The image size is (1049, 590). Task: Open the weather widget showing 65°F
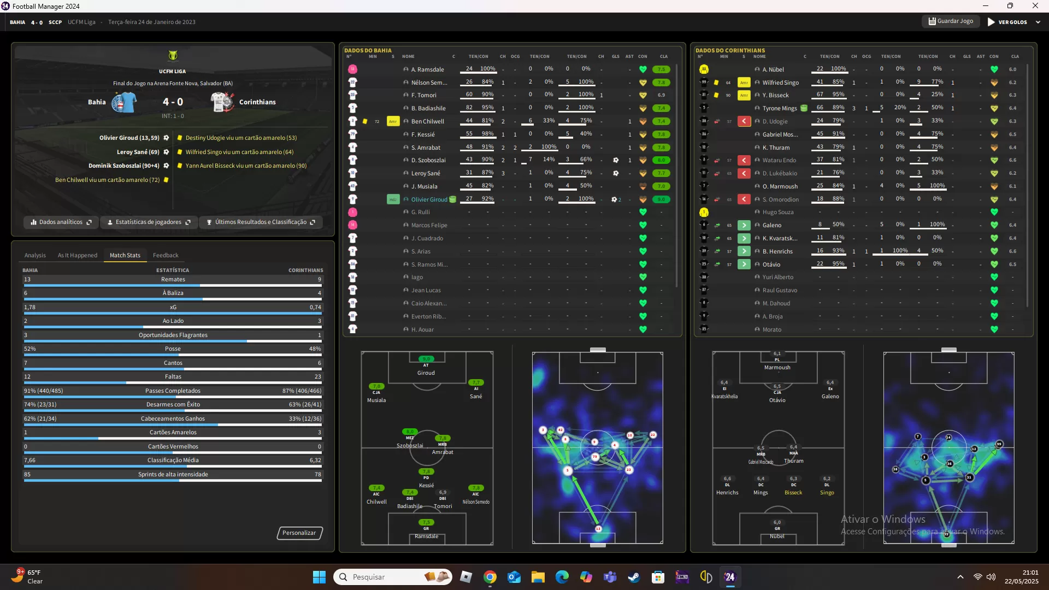click(27, 577)
